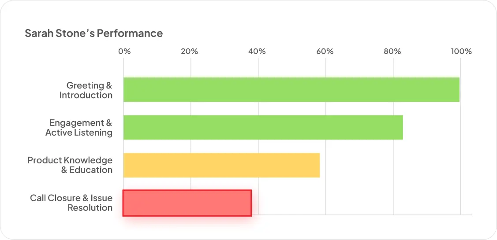Click the yellow Product Knowledge & Education bar

click(x=221, y=165)
